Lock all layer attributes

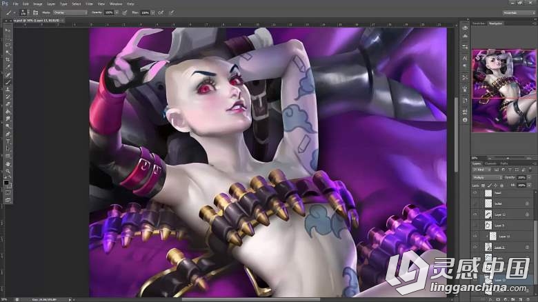click(x=501, y=185)
